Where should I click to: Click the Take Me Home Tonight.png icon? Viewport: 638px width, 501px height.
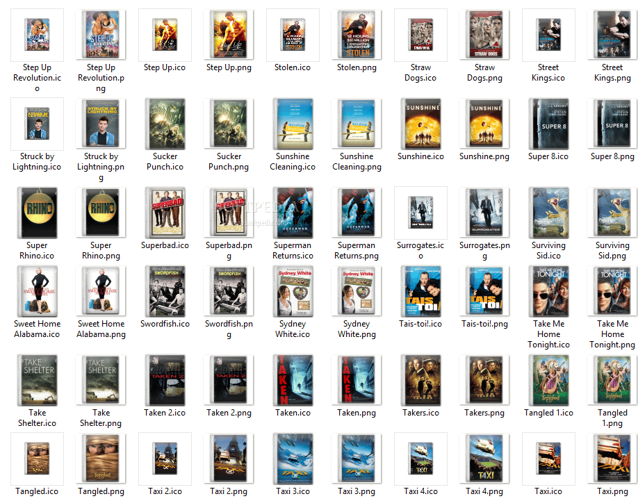point(612,291)
